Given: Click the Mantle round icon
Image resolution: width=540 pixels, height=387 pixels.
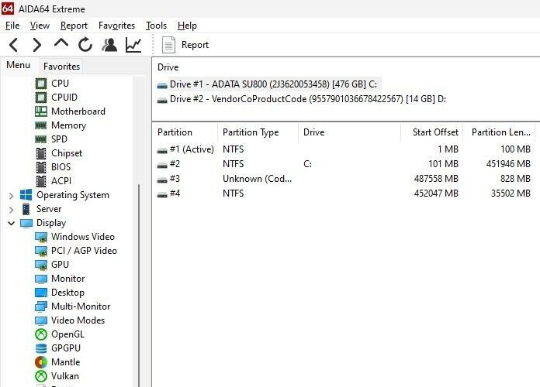Looking at the screenshot, I should click(41, 362).
